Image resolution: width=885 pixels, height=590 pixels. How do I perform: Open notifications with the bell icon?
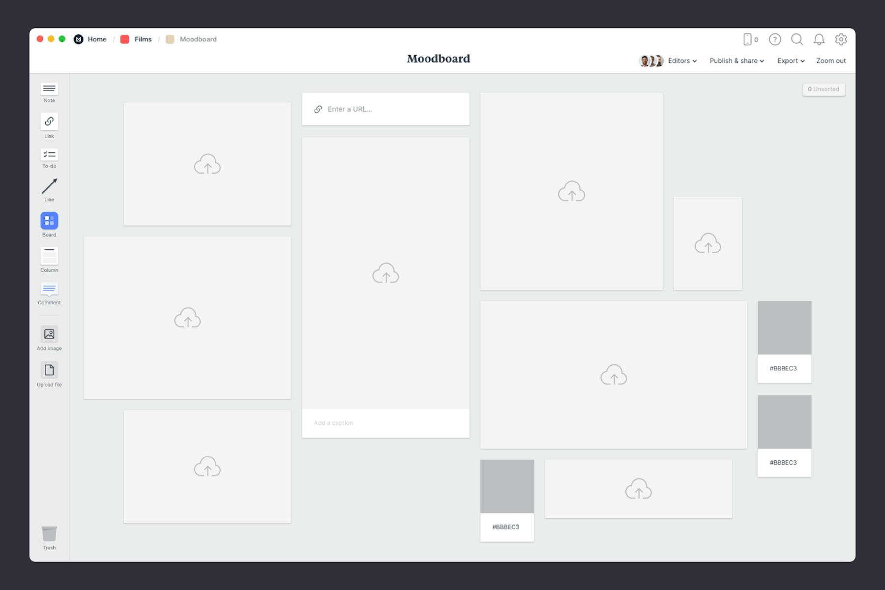click(x=819, y=39)
